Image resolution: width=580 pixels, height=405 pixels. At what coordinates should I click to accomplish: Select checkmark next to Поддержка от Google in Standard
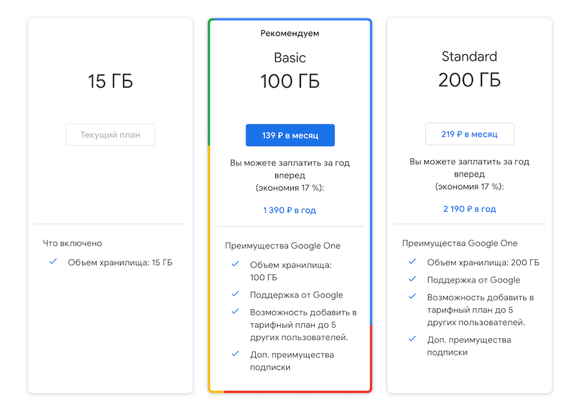412,279
